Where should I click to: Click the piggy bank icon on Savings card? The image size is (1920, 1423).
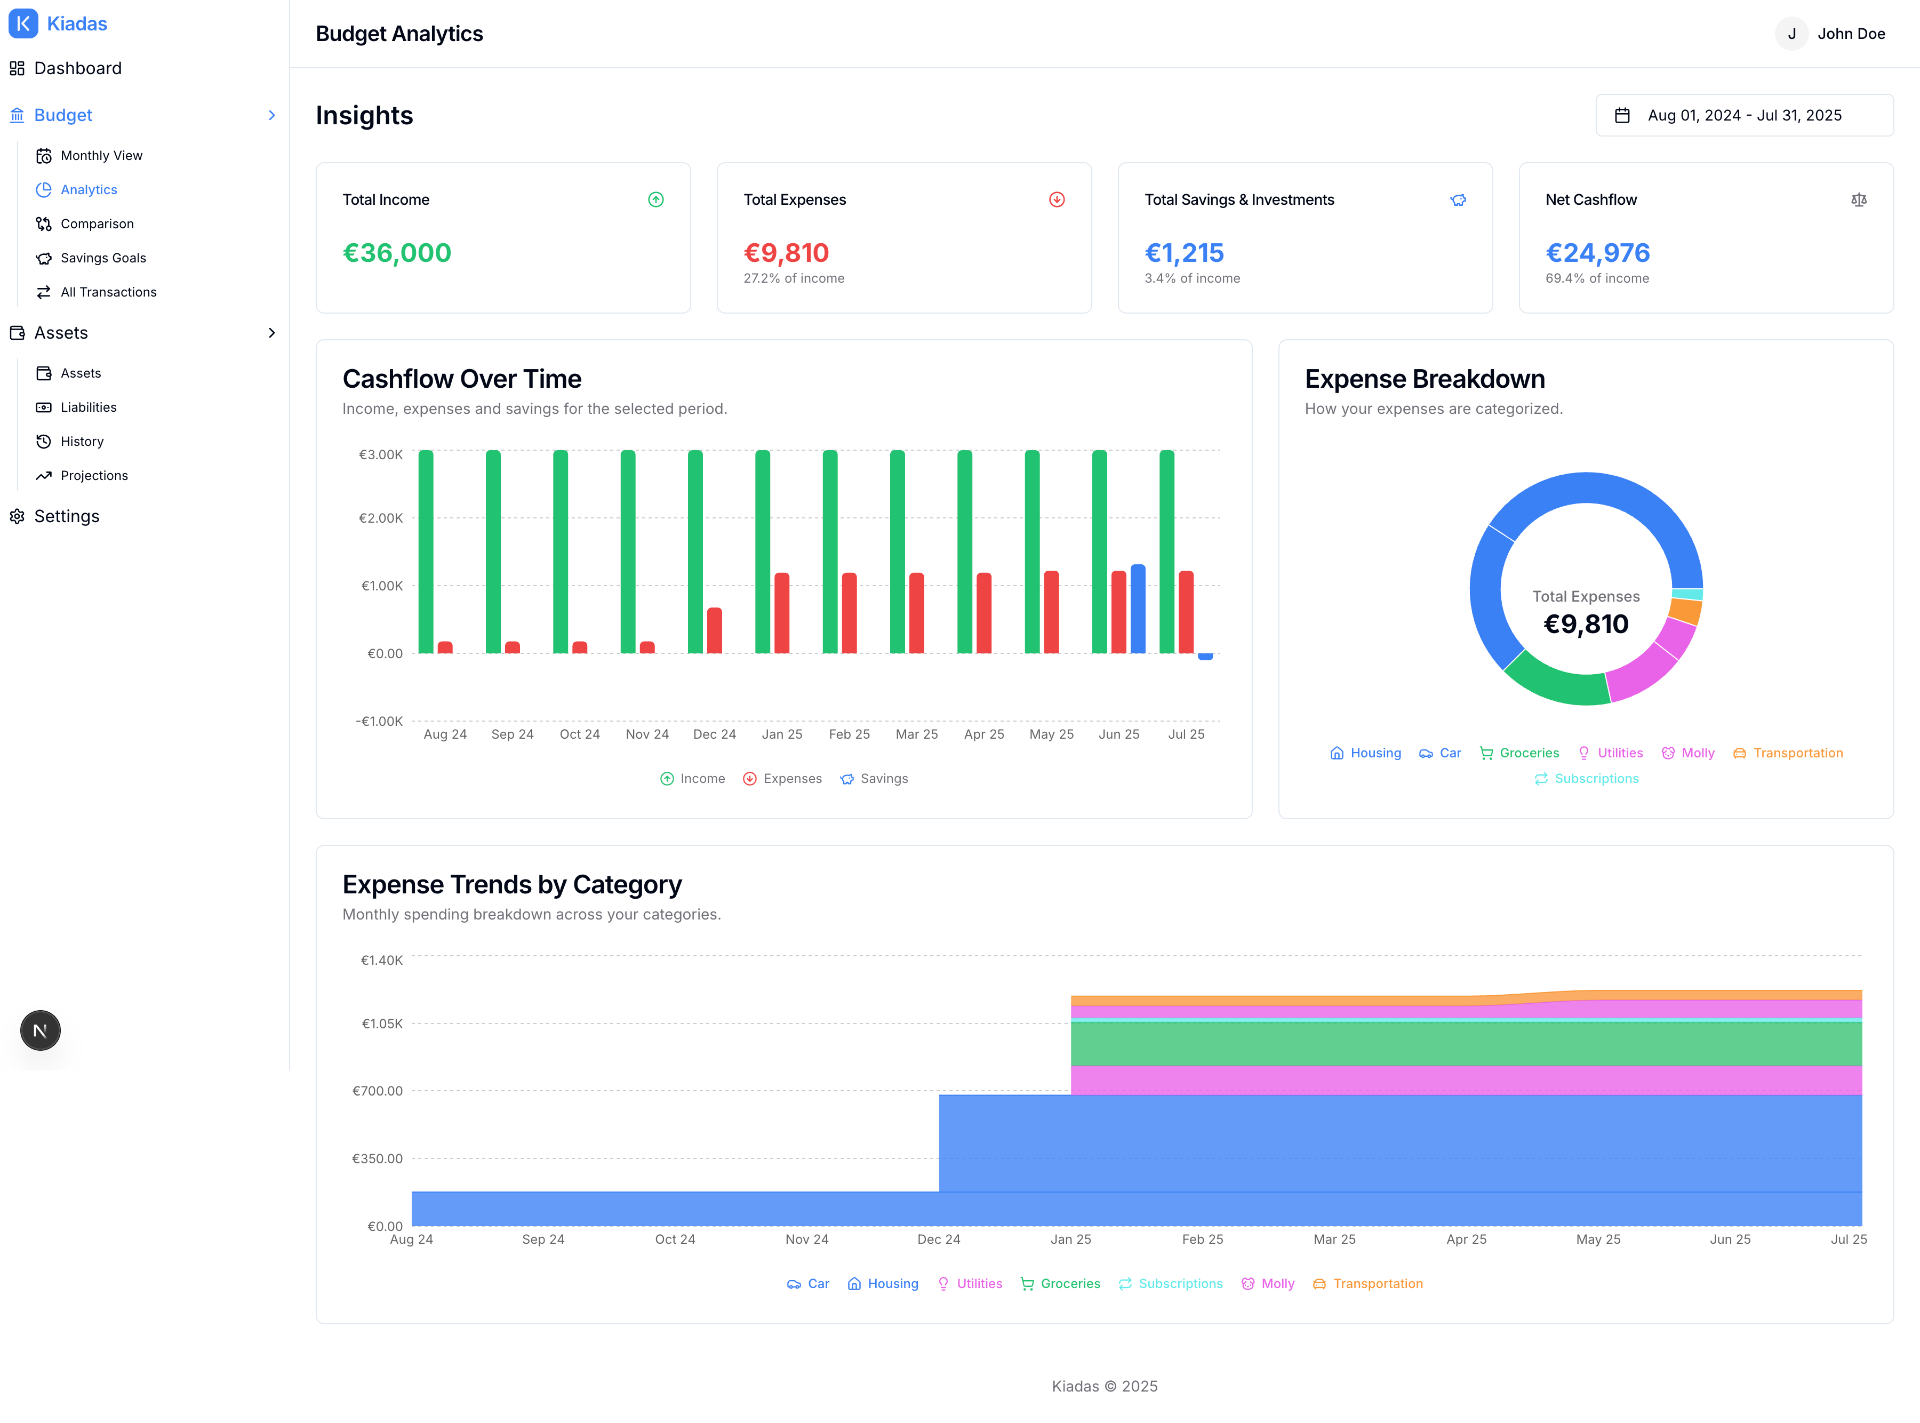click(1458, 199)
